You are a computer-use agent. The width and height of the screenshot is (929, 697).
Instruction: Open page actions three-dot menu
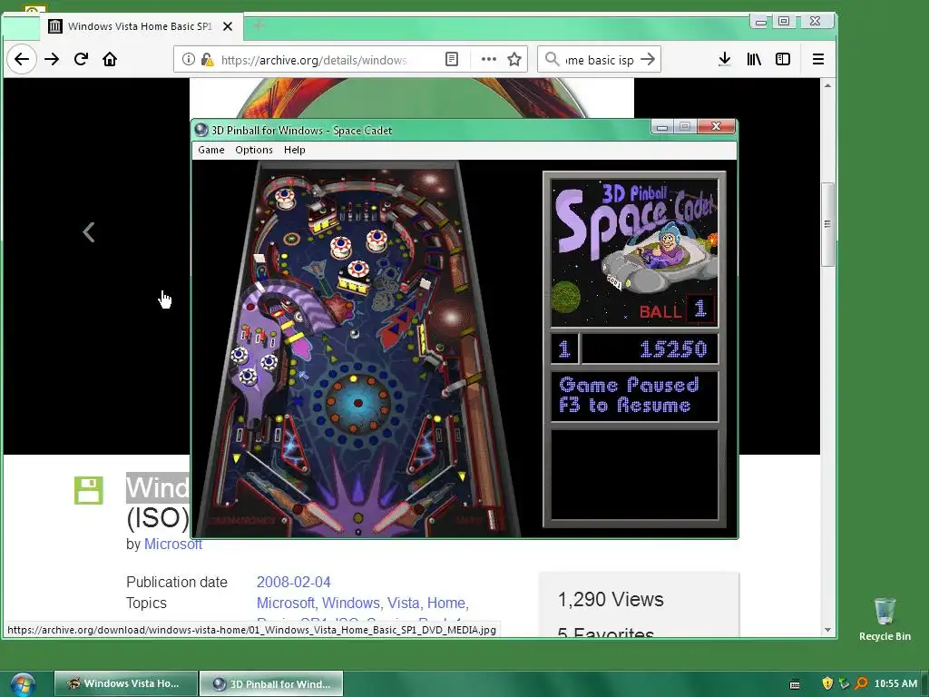tap(489, 59)
